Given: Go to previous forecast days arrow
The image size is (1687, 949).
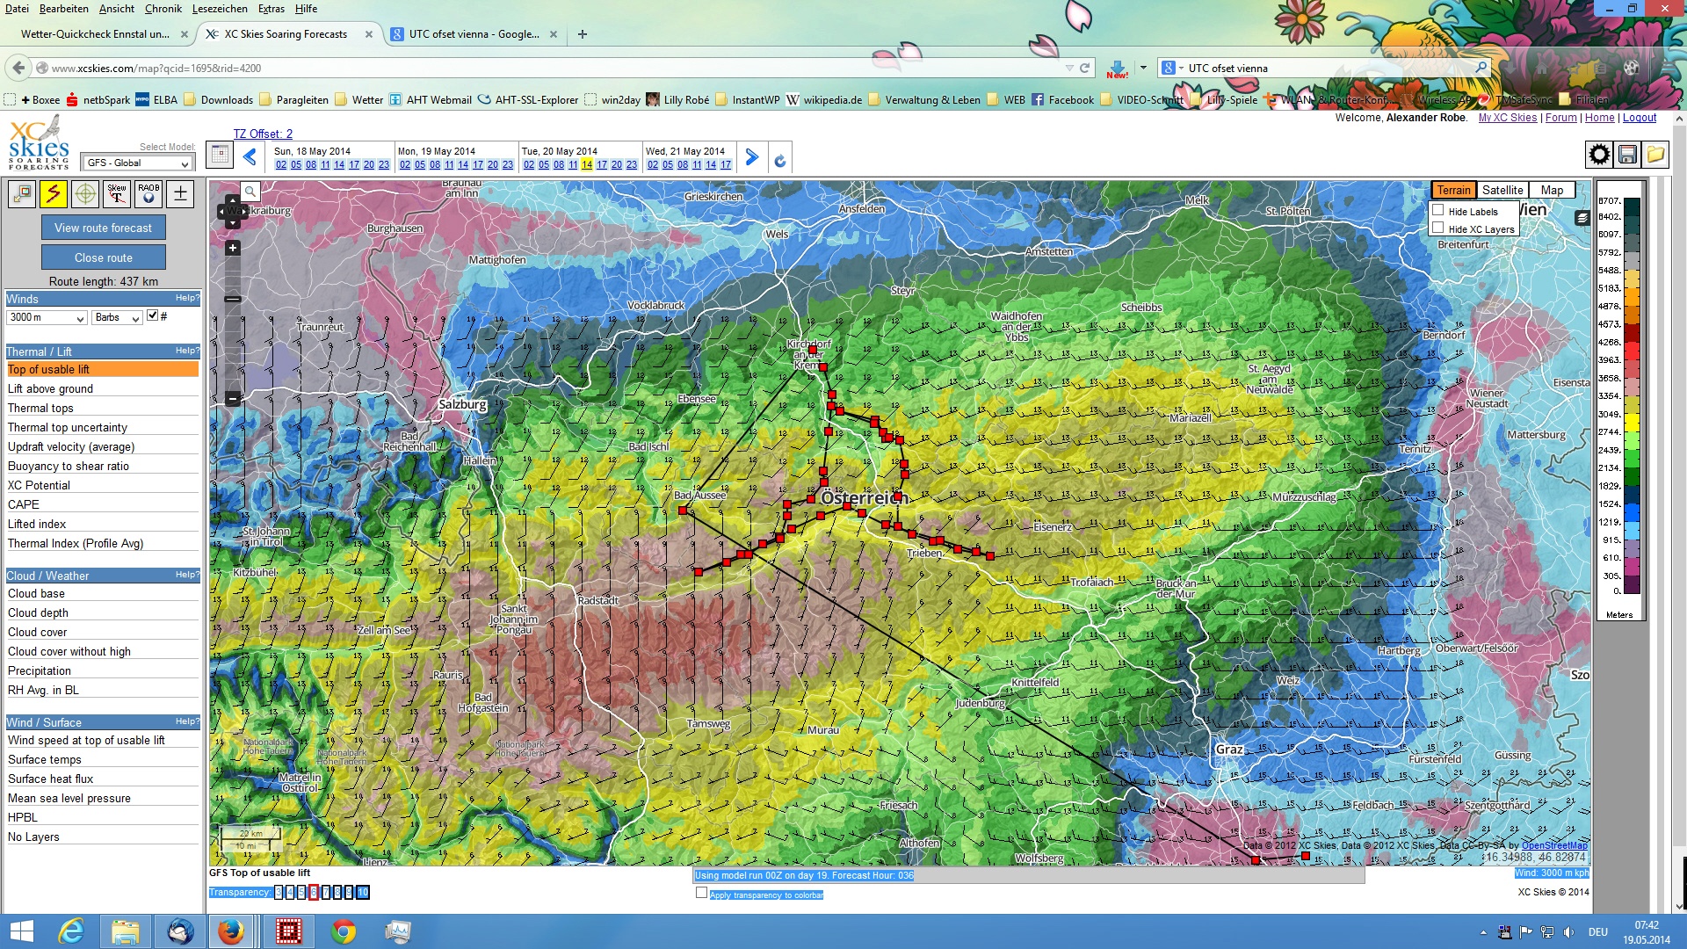Looking at the screenshot, I should point(250,157).
